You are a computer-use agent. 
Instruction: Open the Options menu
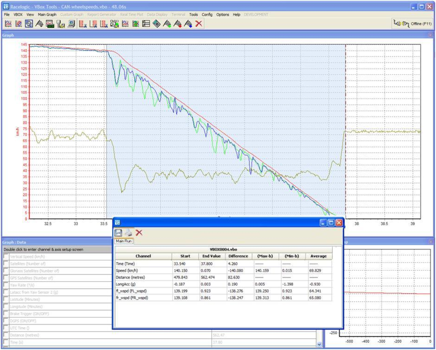pos(222,14)
